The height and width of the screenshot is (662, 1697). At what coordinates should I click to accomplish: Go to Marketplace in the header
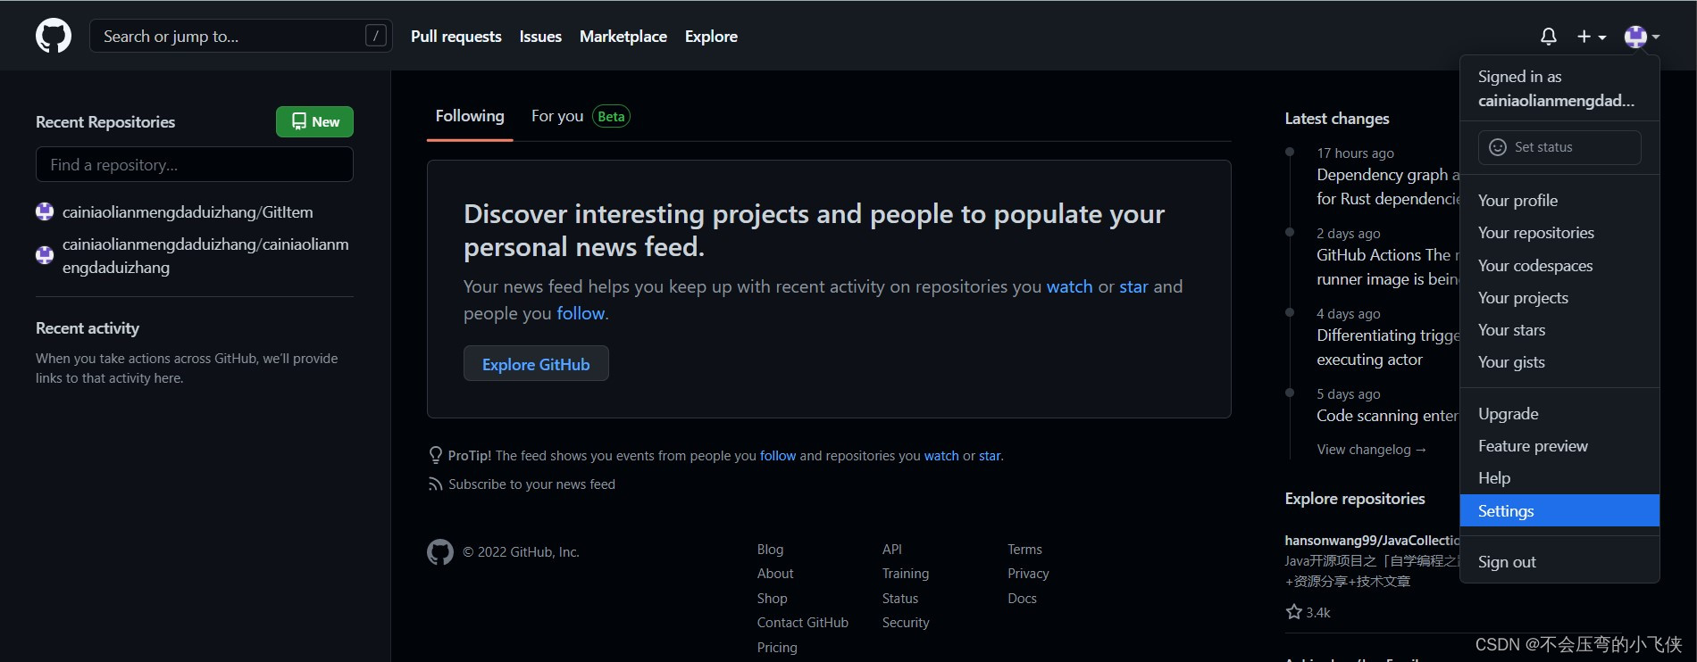[623, 37]
